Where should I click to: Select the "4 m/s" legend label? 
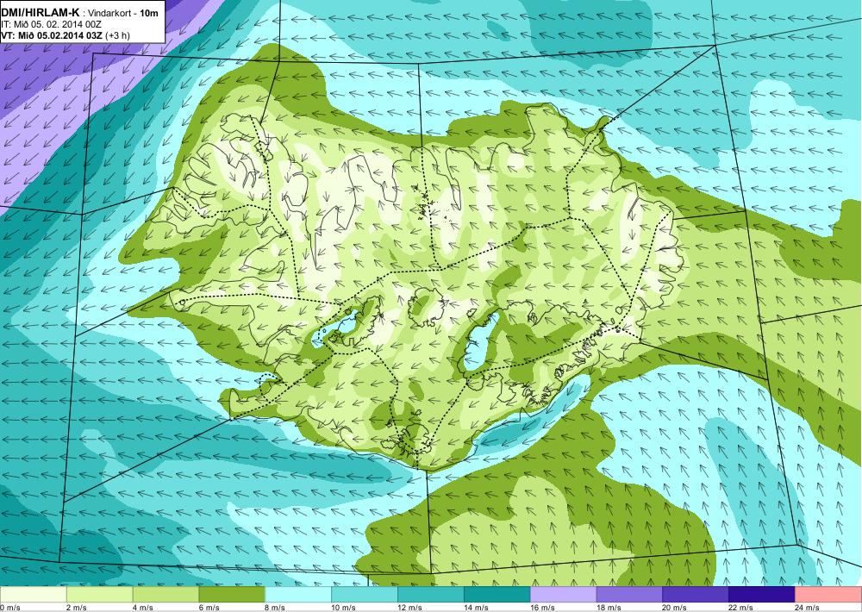pos(143,608)
